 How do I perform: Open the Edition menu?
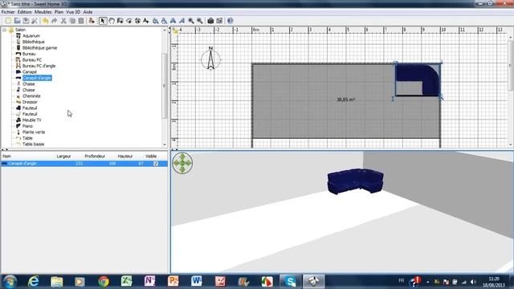[25, 12]
